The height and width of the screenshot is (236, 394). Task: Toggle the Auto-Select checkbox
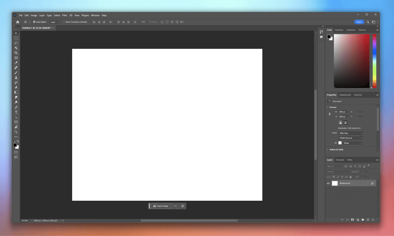tap(34, 22)
